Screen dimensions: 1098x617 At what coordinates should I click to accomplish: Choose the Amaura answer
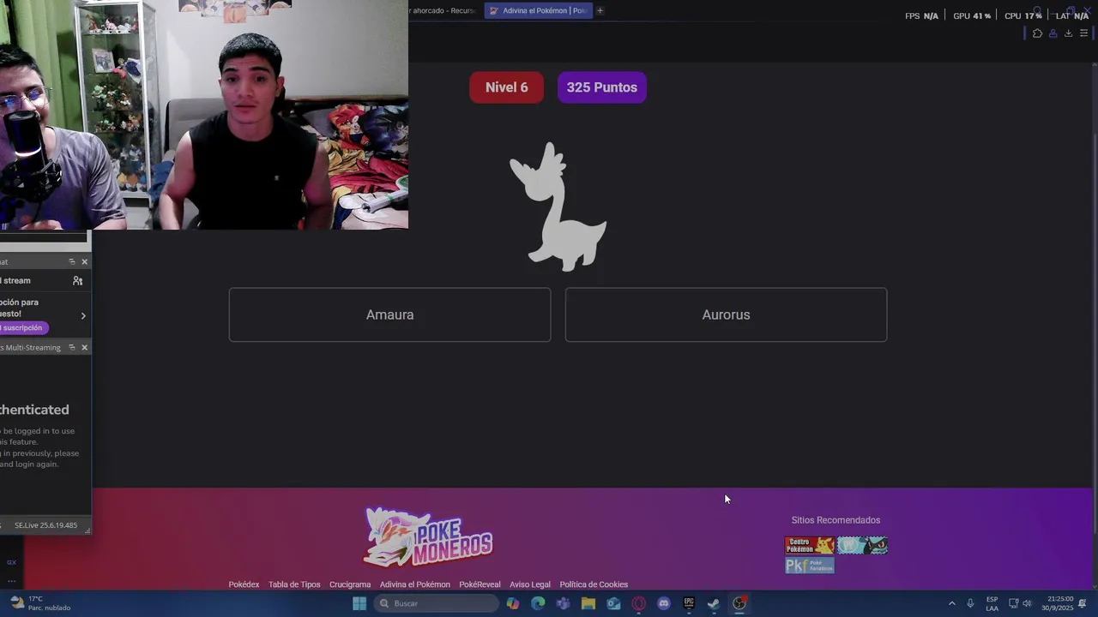tap(389, 314)
